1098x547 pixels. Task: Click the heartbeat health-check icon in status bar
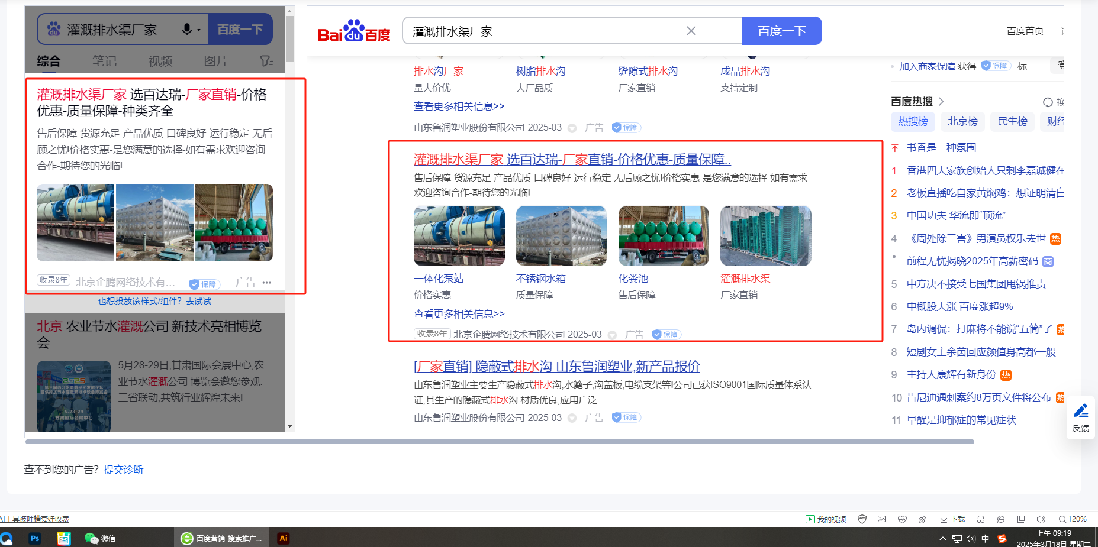coord(902,519)
